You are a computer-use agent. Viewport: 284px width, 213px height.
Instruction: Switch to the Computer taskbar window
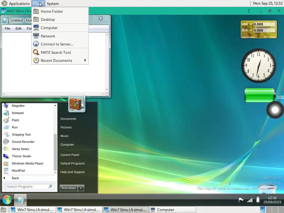pos(173,210)
